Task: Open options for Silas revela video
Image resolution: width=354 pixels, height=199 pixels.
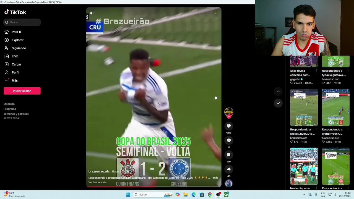Action: 316,70
